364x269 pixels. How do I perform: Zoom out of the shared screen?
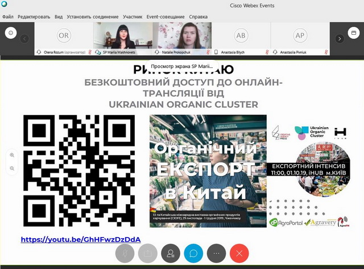[12, 168]
